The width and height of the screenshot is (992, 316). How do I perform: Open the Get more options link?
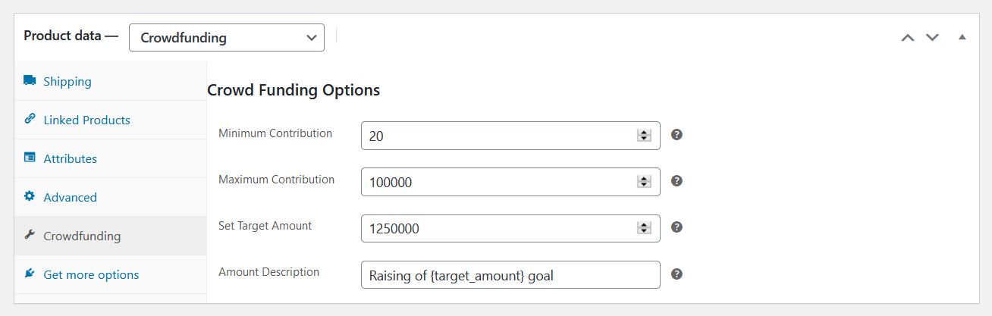(91, 274)
